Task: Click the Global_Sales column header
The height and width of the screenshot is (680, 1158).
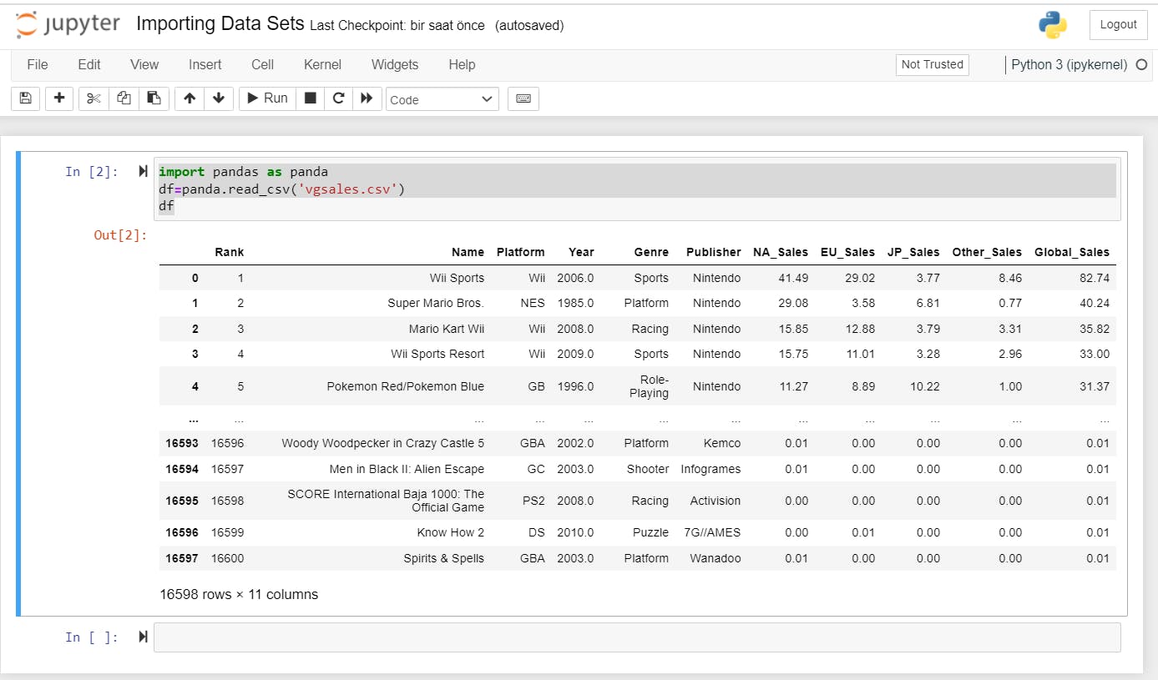Action: point(1072,252)
